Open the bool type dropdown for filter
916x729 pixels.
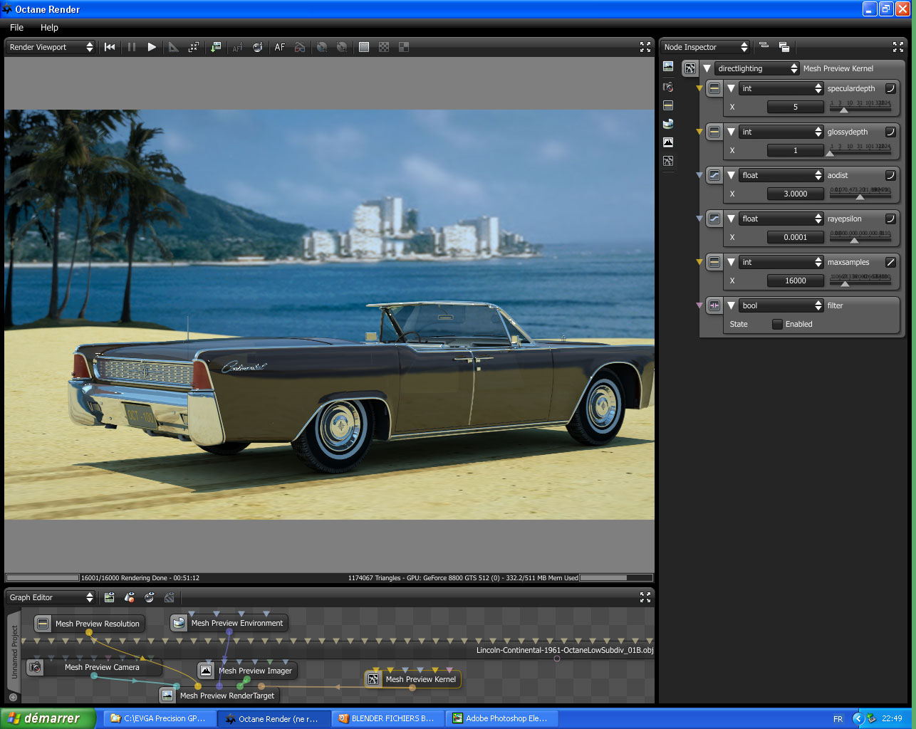[781, 305]
